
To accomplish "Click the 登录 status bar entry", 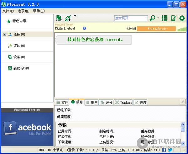I will point(71,150).
